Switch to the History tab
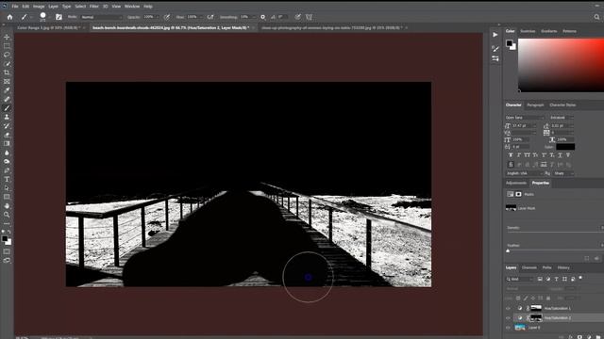 (563, 267)
